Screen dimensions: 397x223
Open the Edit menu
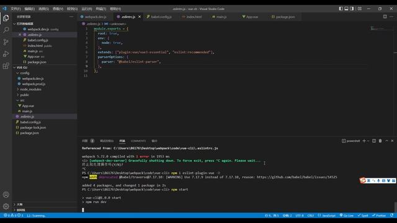click(30, 9)
